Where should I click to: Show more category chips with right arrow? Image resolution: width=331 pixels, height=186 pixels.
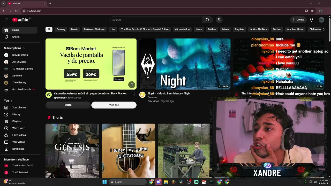point(324,29)
